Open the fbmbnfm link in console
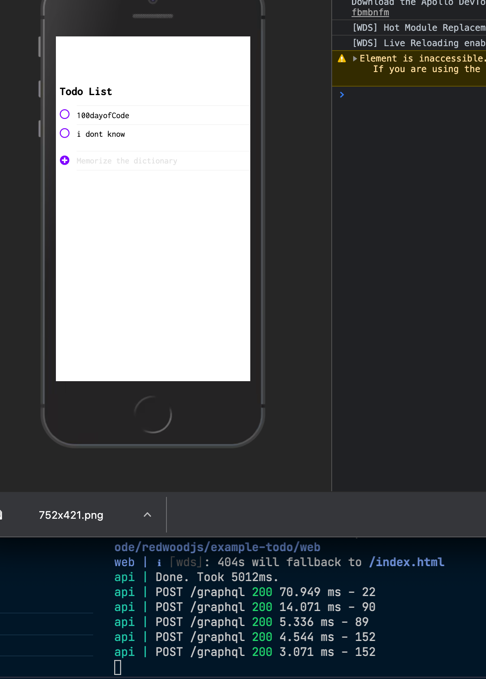Image resolution: width=486 pixels, height=679 pixels. pos(370,13)
